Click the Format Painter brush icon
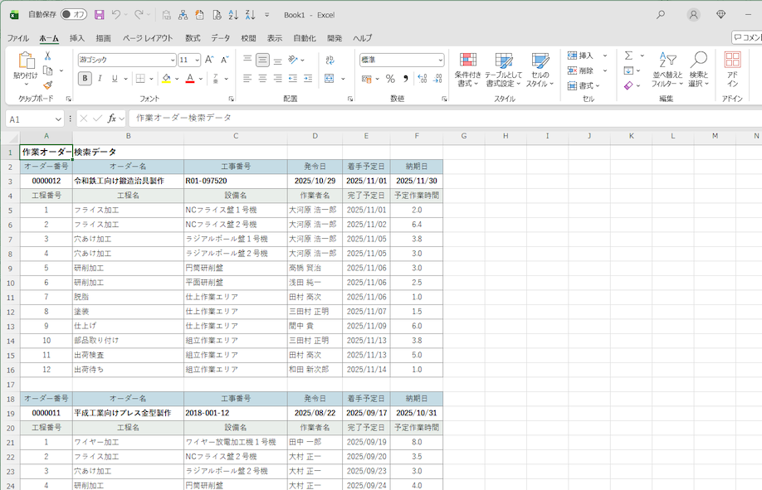Viewport: 762px width, 490px height. tap(48, 85)
